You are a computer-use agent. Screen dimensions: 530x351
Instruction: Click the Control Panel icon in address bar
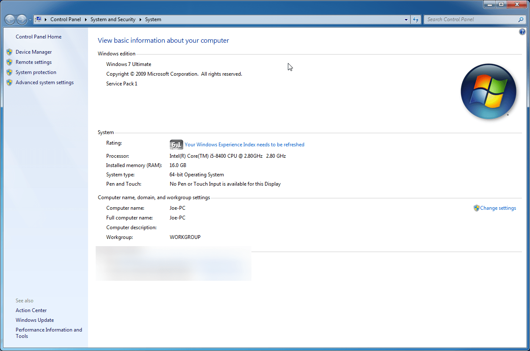tap(38, 19)
